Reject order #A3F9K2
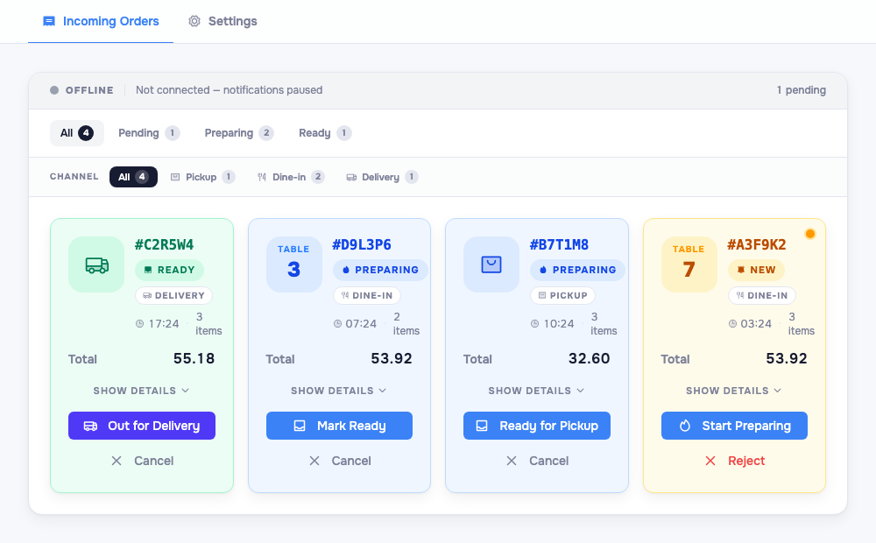 [x=734, y=461]
